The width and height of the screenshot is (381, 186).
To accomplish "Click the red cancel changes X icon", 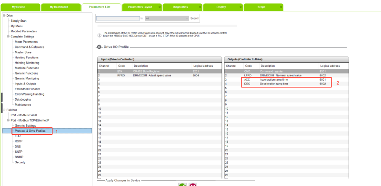I will 193,185.
